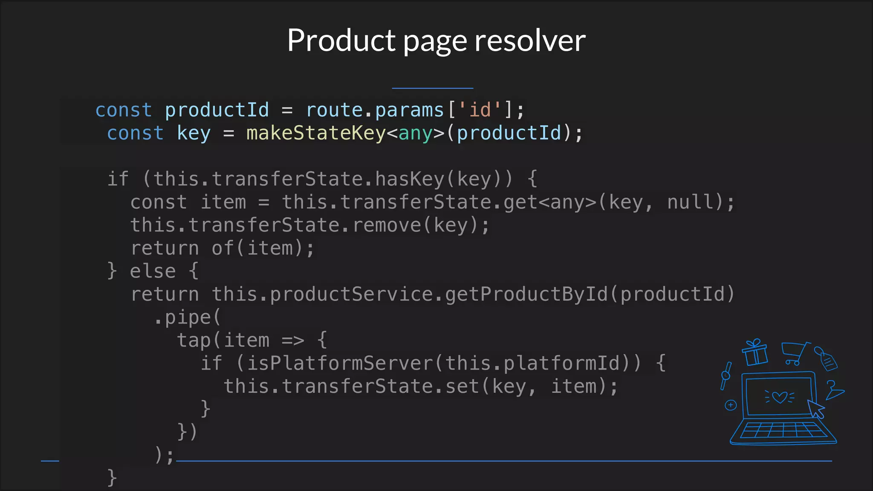Click 'this.transferState.set(key, item);' line

coord(420,386)
